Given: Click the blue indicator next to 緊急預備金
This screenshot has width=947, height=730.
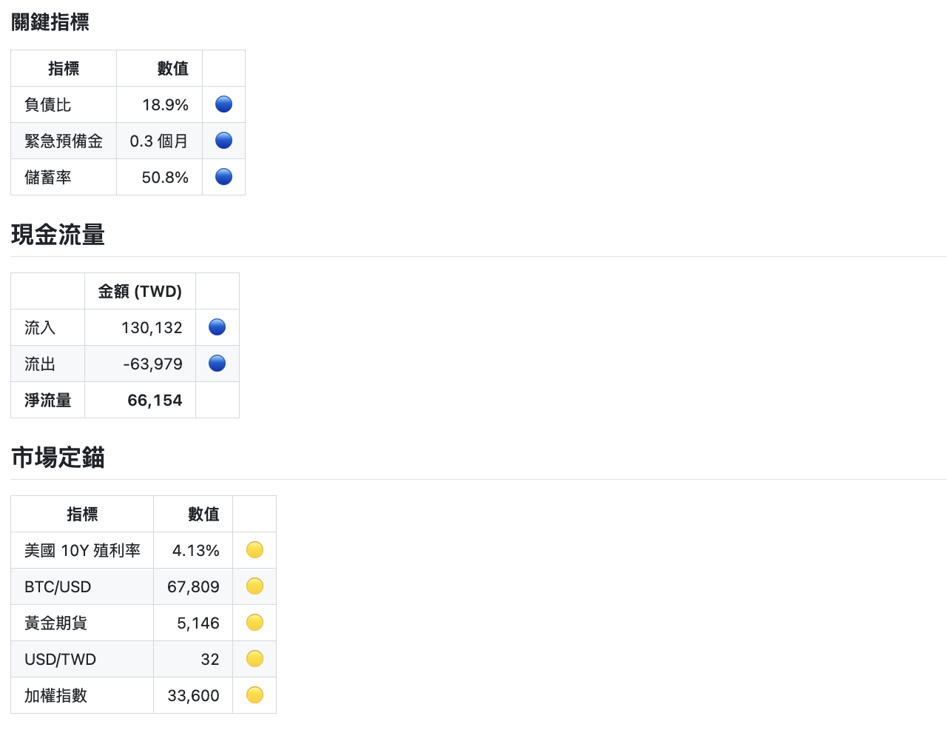Looking at the screenshot, I should point(223,140).
